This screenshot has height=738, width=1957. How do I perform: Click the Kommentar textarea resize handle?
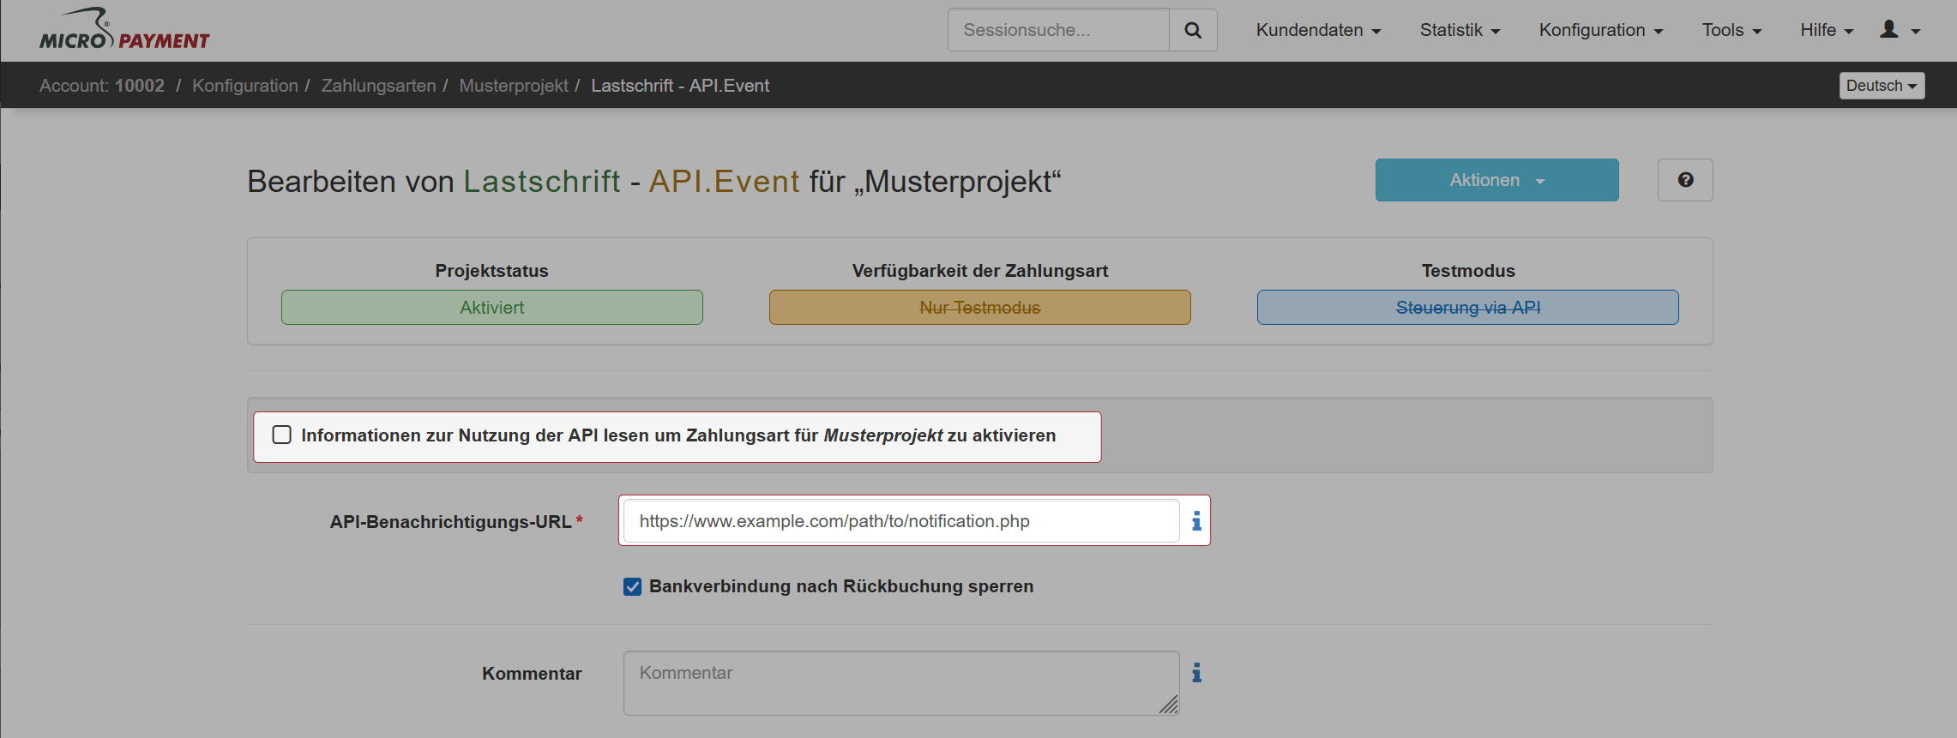click(1169, 705)
